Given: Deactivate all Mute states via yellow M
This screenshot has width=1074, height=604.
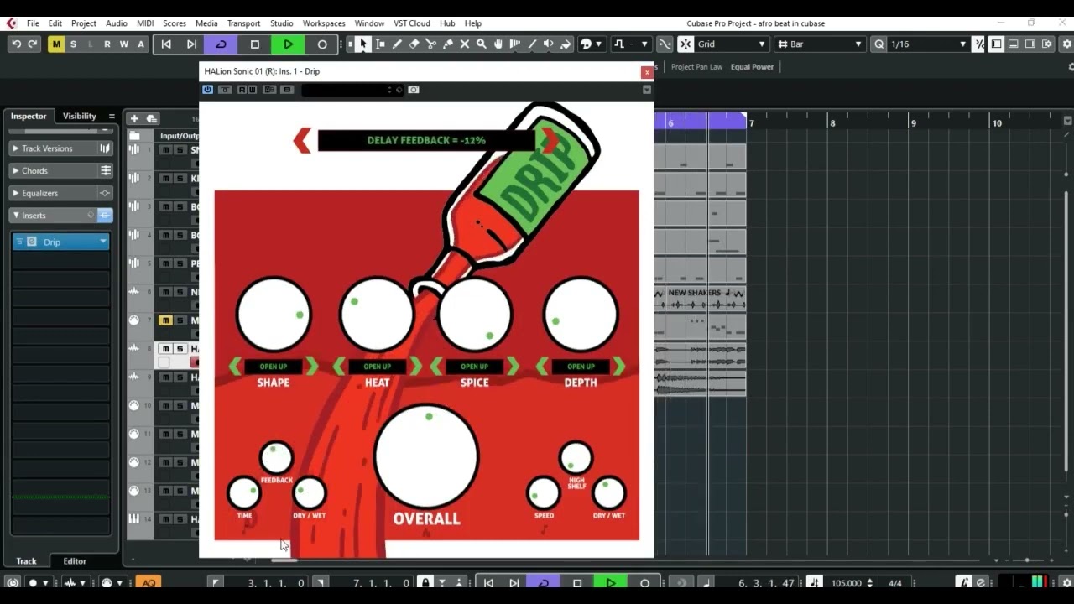Looking at the screenshot, I should [56, 44].
